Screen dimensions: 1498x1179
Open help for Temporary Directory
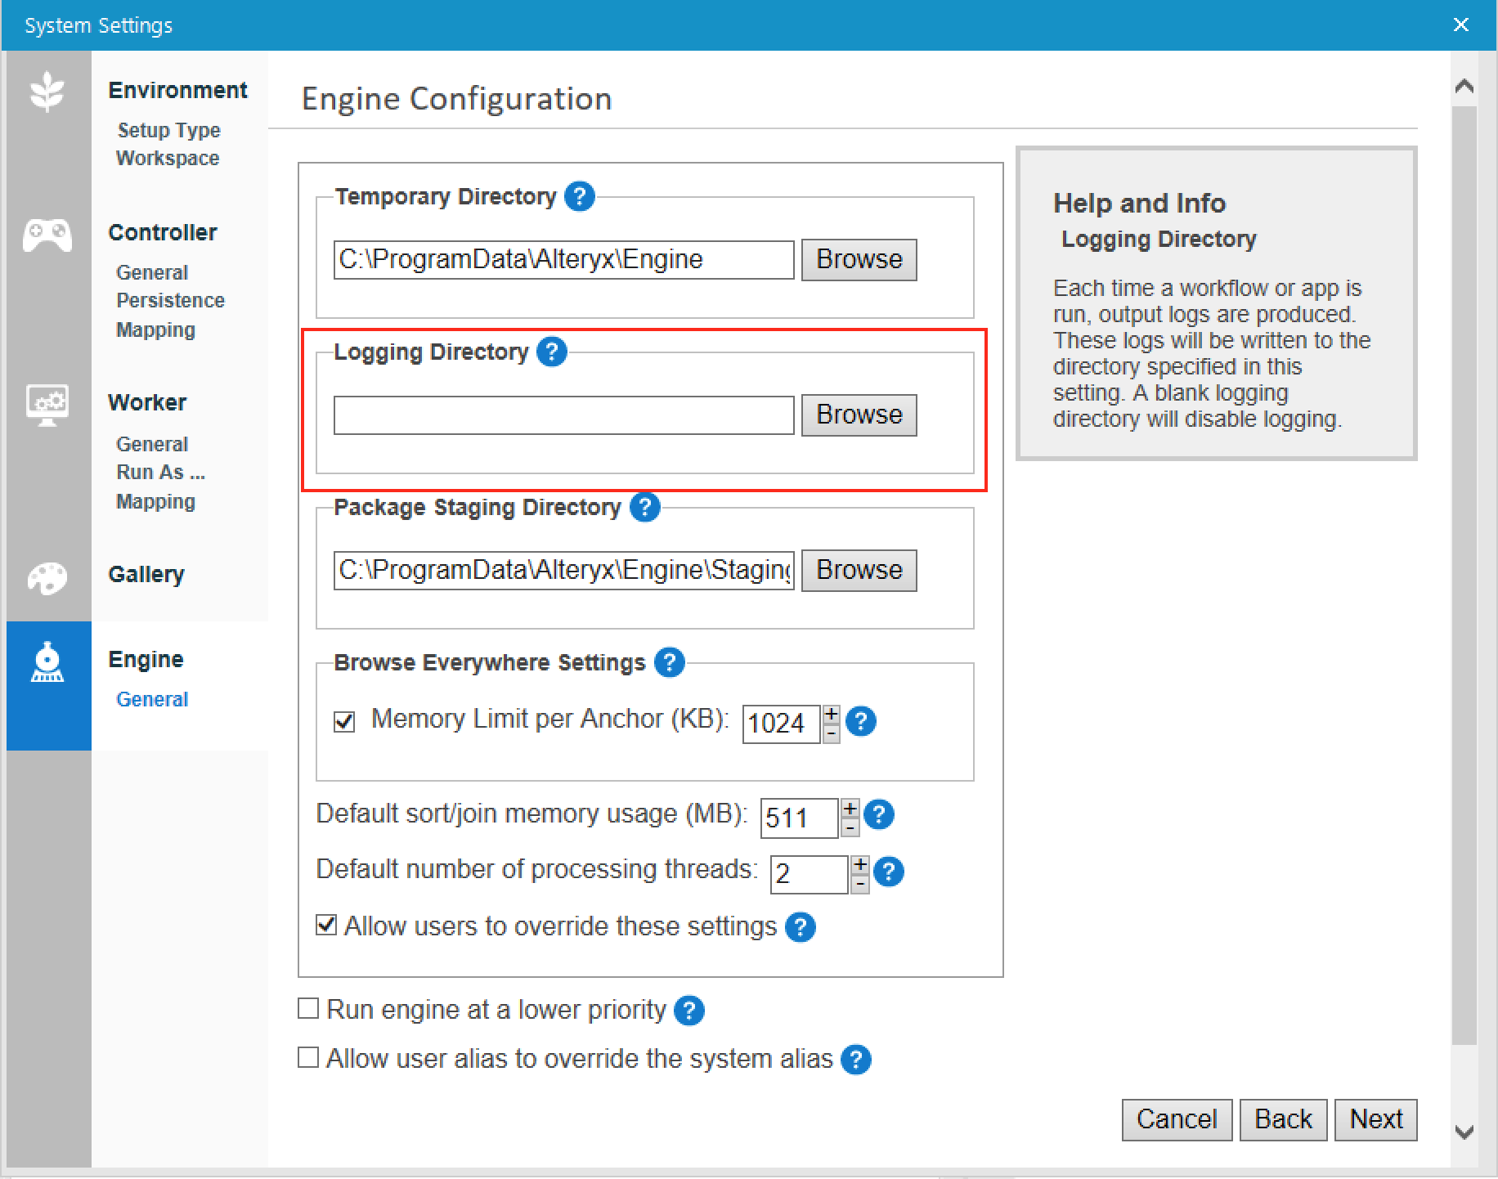coord(580,196)
